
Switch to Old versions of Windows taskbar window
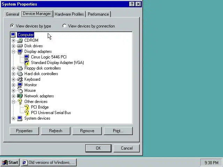tap(49, 162)
